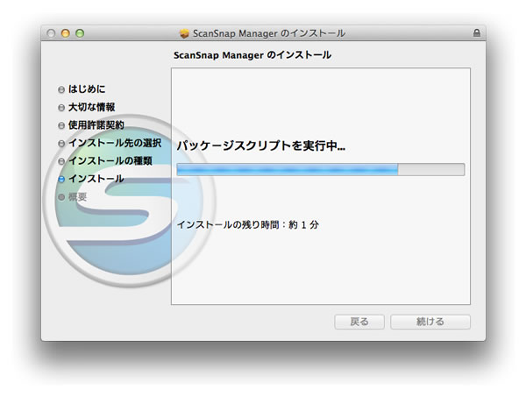Viewport: 526px width, 397px height.
Task: Select the インストールの種類 step
Action: tap(110, 161)
